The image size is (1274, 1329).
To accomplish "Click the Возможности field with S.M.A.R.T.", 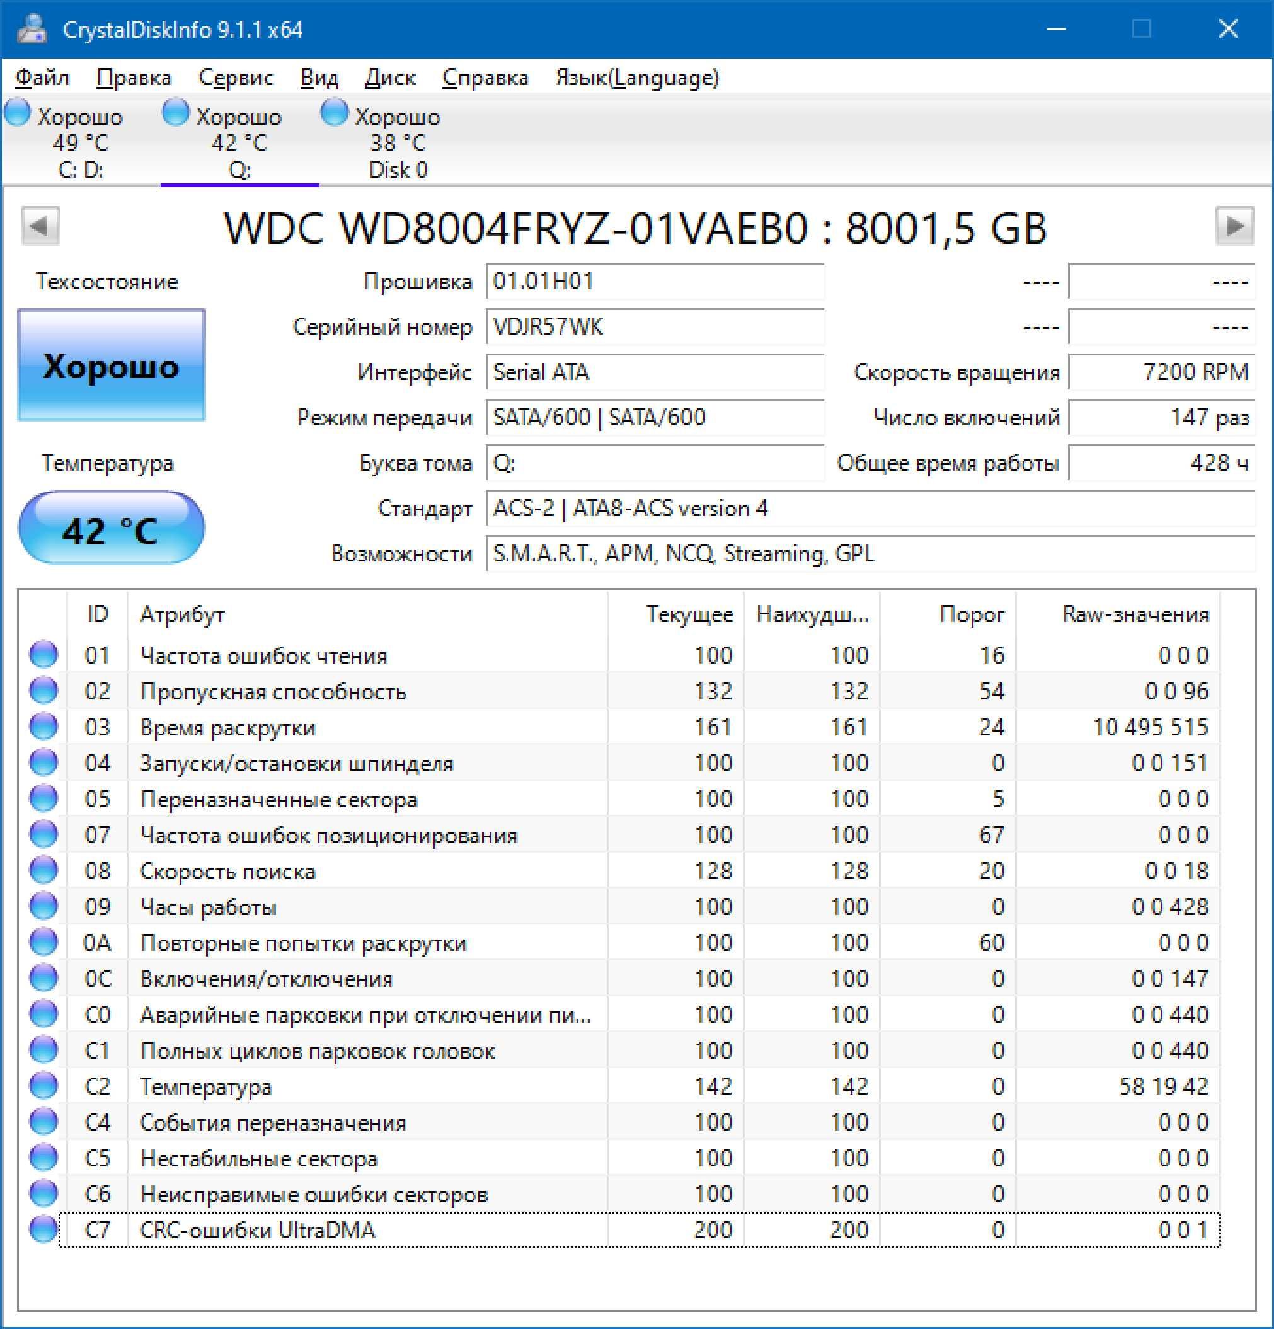I will click(871, 554).
